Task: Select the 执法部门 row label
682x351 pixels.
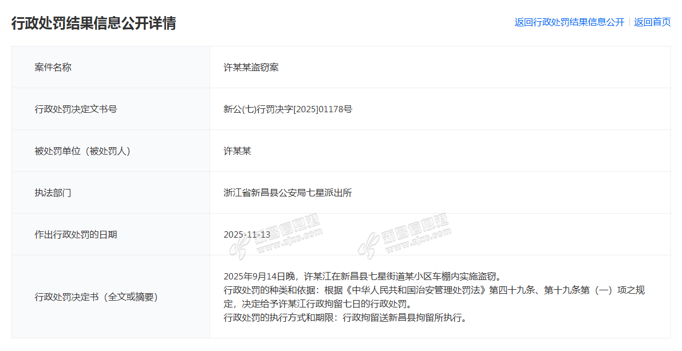Action: click(x=53, y=193)
